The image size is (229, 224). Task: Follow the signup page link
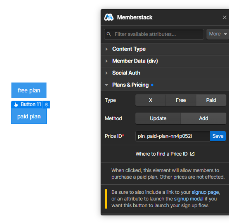(x=205, y=192)
